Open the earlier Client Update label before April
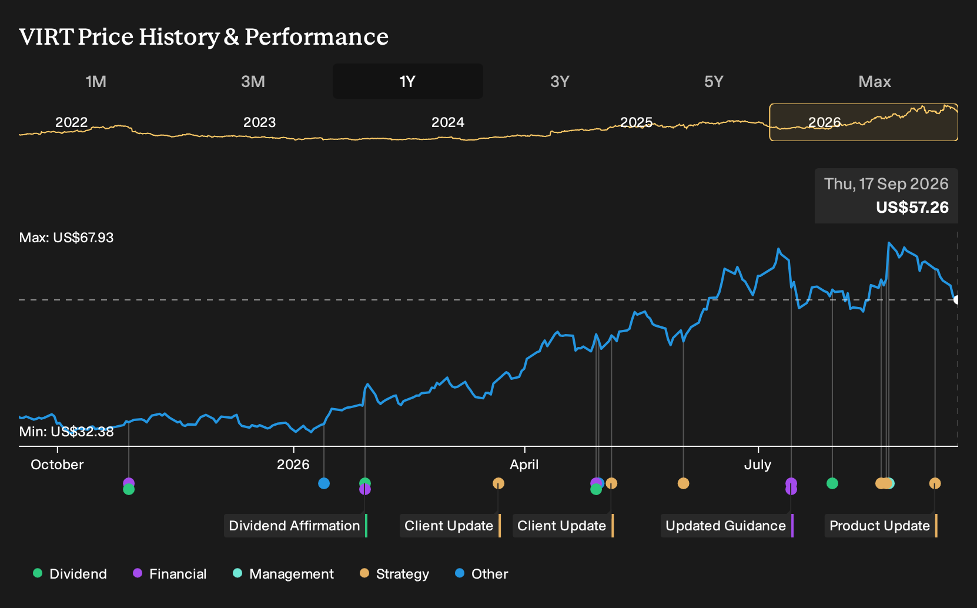This screenshot has width=977, height=608. (x=450, y=526)
